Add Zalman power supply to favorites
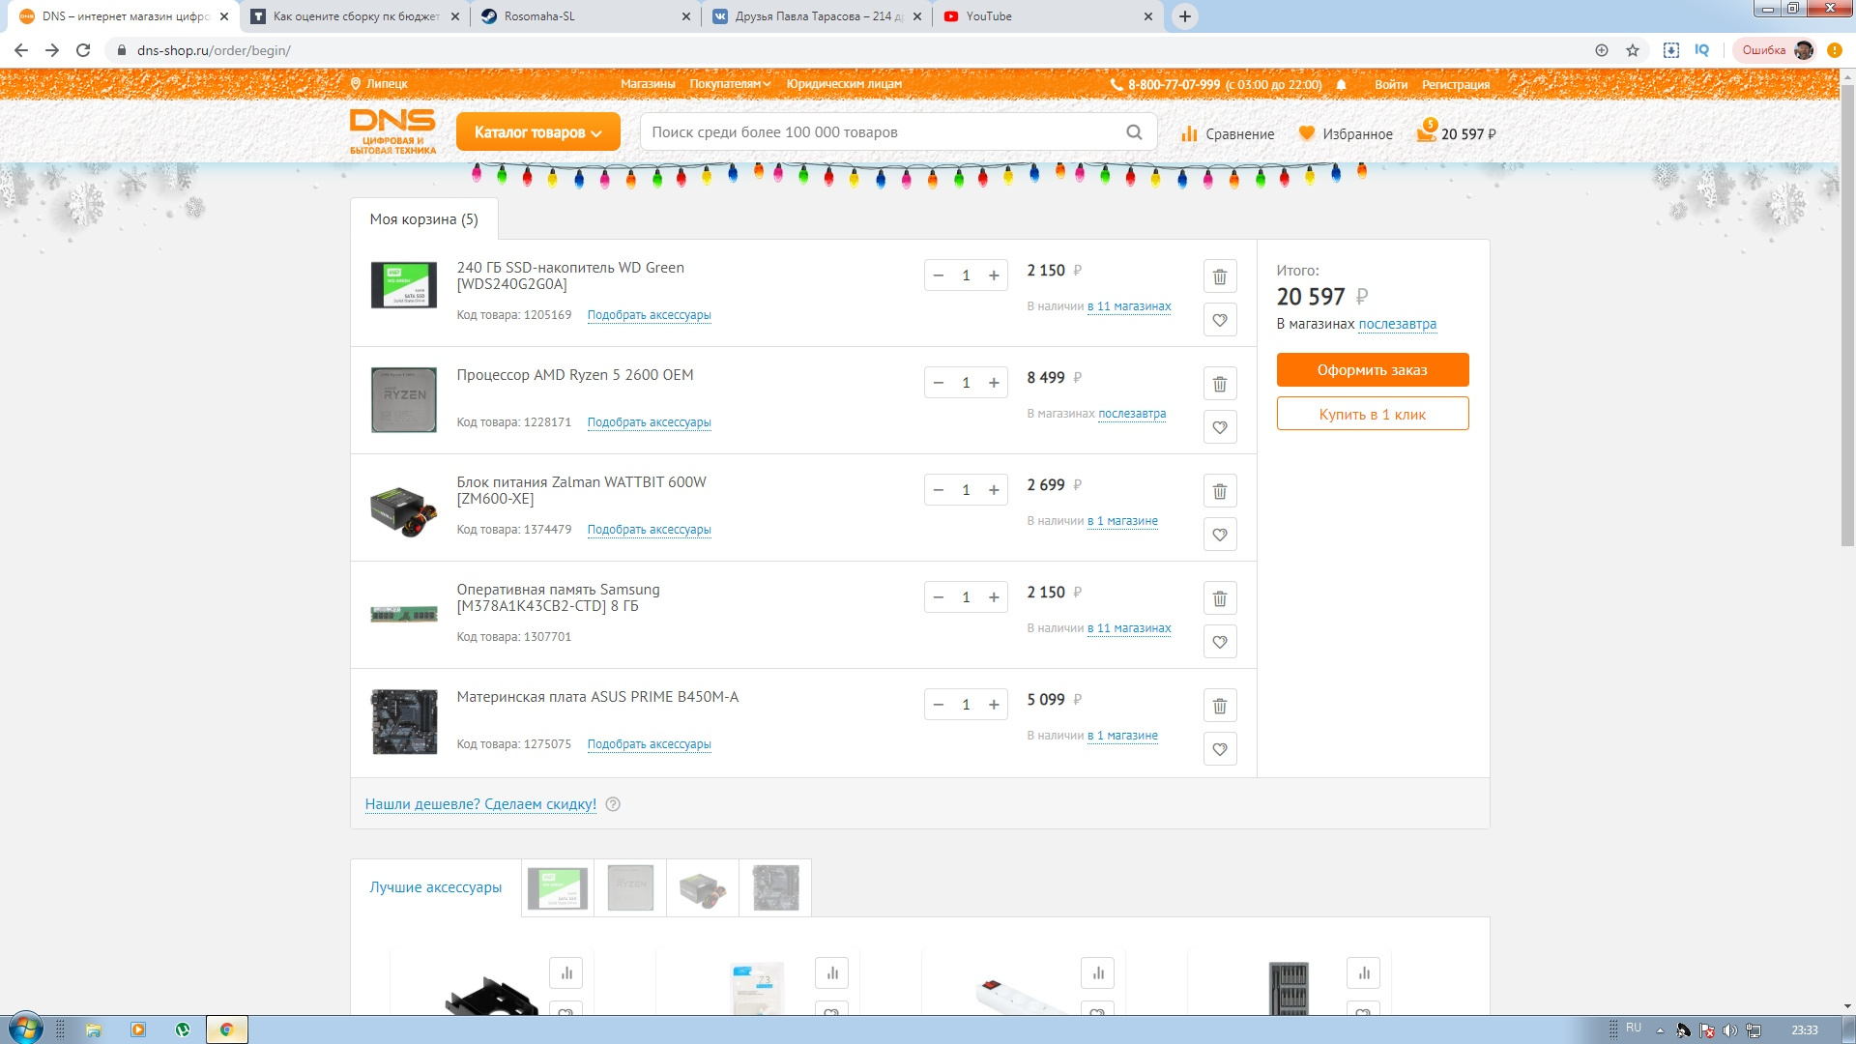The width and height of the screenshot is (1856, 1044). [x=1220, y=535]
